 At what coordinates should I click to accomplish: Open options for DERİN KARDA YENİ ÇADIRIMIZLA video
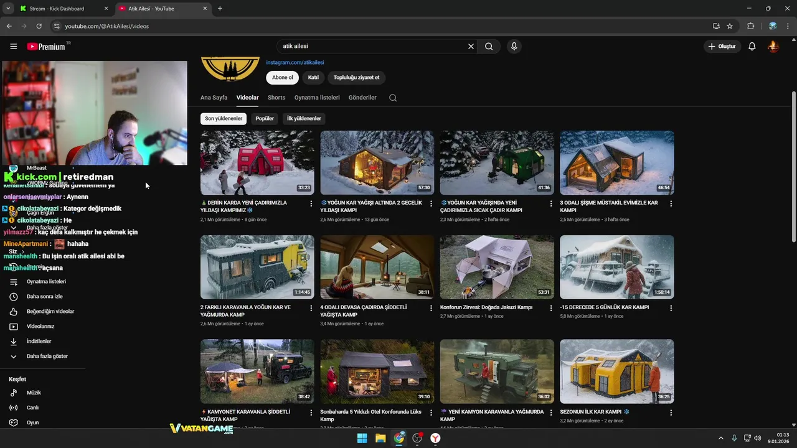tap(311, 203)
